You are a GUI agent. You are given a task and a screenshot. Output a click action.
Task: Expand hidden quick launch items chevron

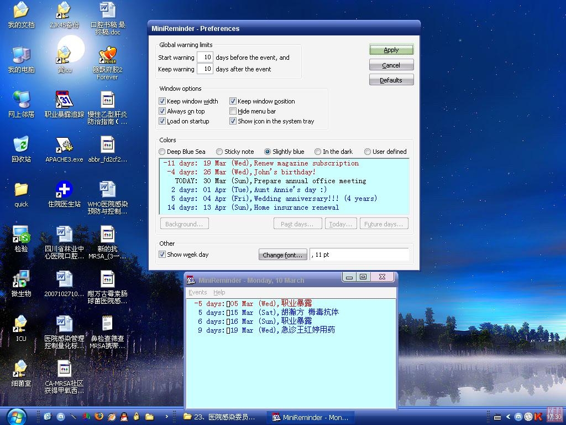click(x=166, y=416)
